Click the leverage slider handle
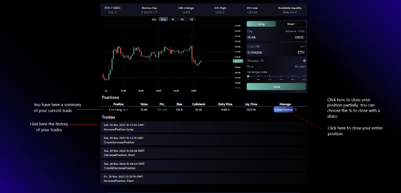The width and height of the screenshot is (401, 193). click(248, 76)
